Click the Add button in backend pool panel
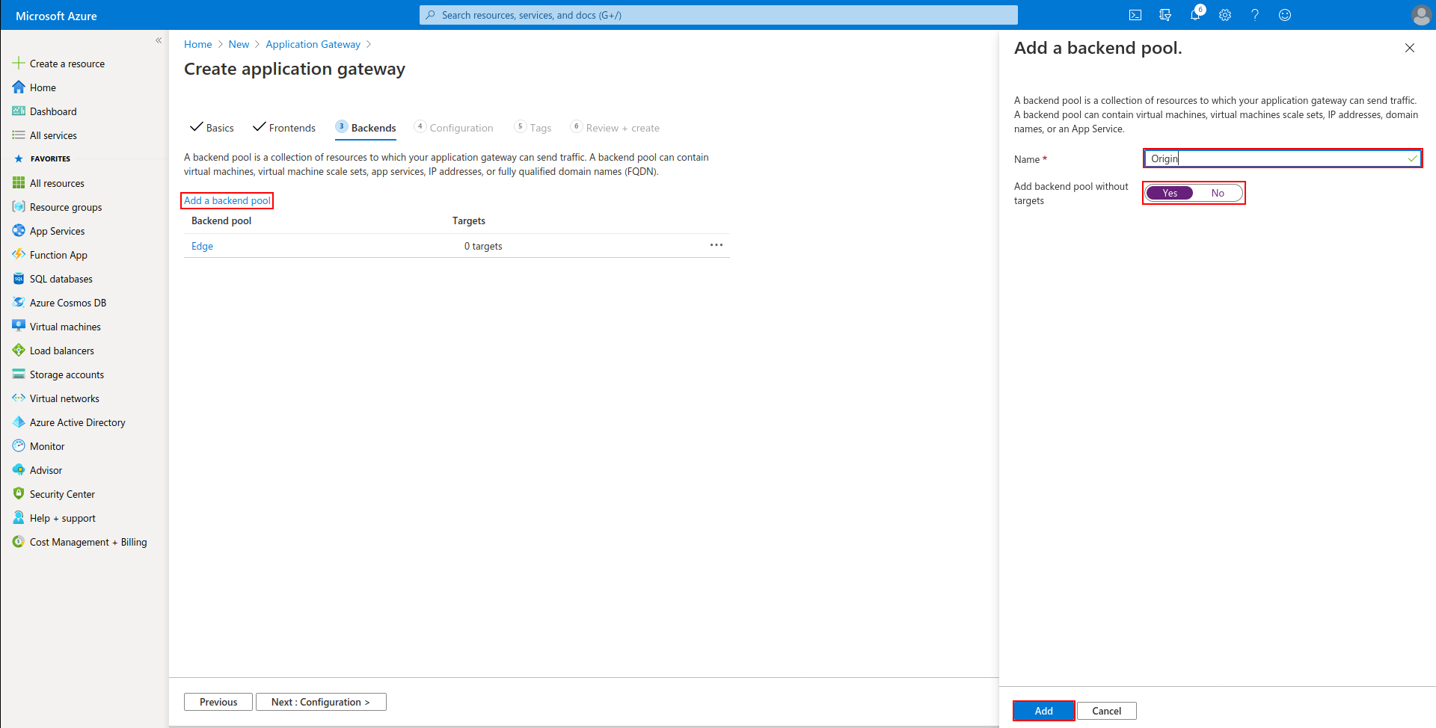 click(x=1044, y=711)
